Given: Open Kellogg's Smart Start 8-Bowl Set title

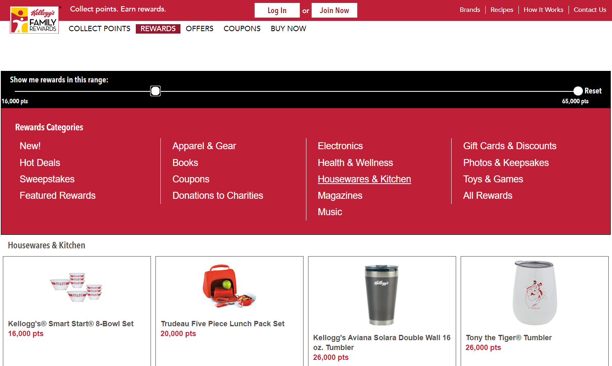Looking at the screenshot, I should point(71,324).
